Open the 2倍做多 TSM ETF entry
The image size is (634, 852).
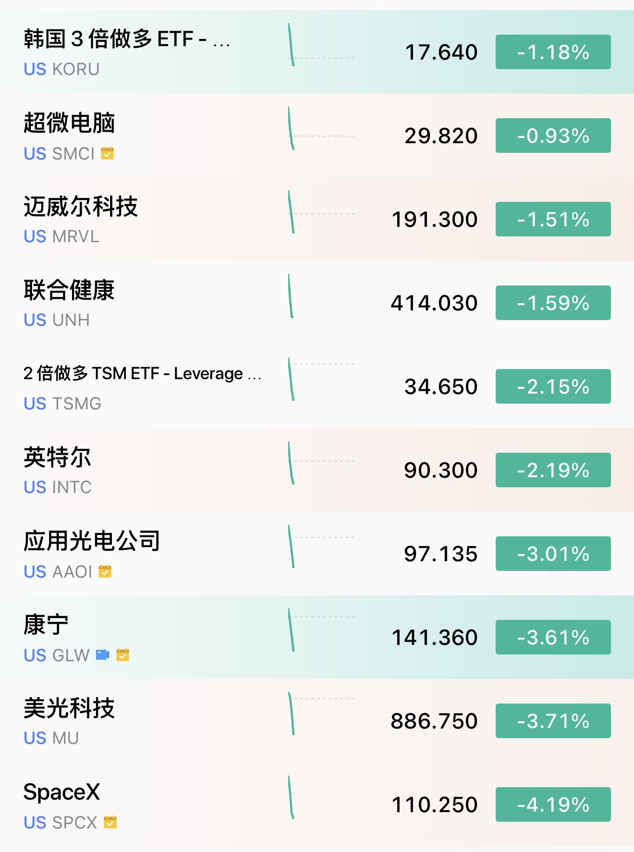[x=317, y=386]
